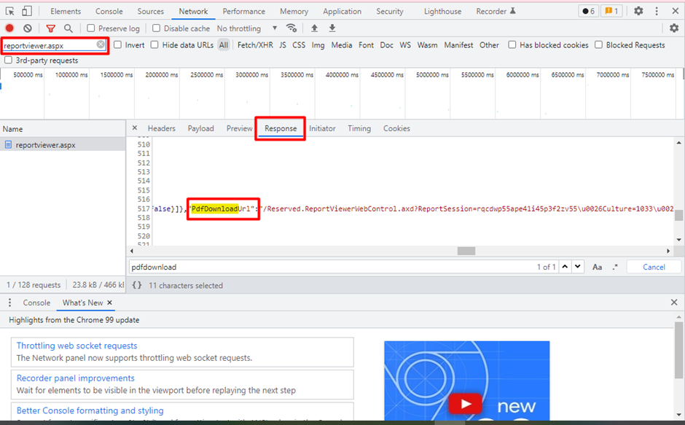Go to next search match
The width and height of the screenshot is (685, 425).
pos(578,267)
